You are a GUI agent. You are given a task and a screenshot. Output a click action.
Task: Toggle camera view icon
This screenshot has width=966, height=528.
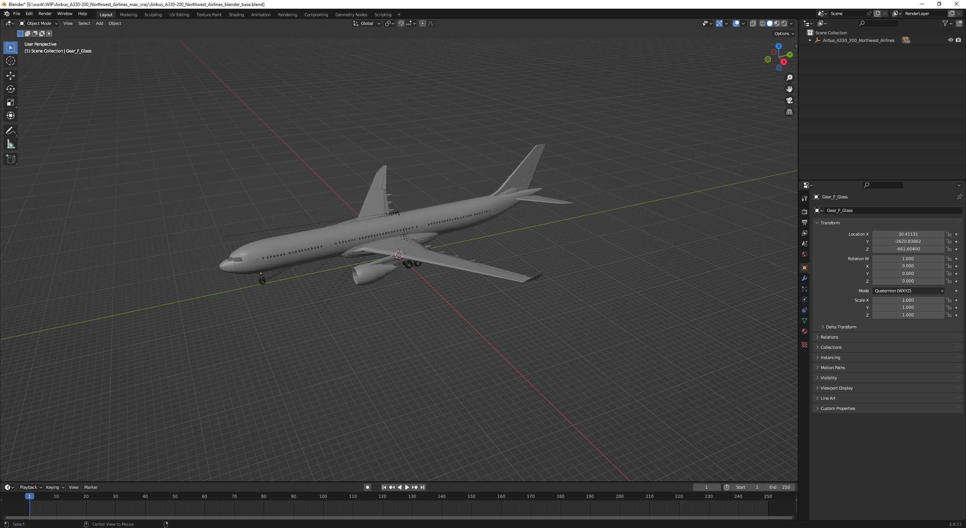pyautogui.click(x=789, y=100)
